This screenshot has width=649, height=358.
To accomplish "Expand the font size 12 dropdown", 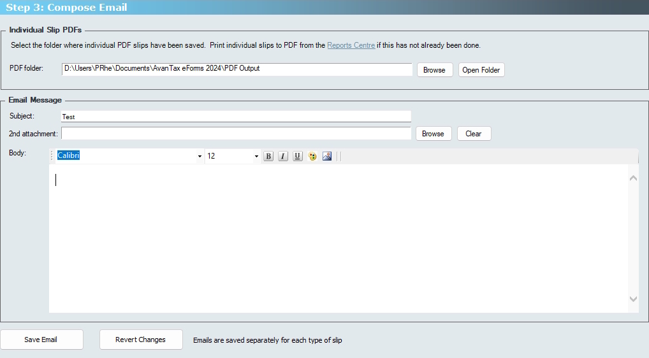I will (x=256, y=156).
